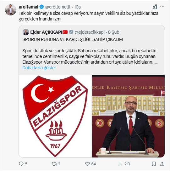
Task: Open eroltemel profile avatar
Action: (11, 10)
